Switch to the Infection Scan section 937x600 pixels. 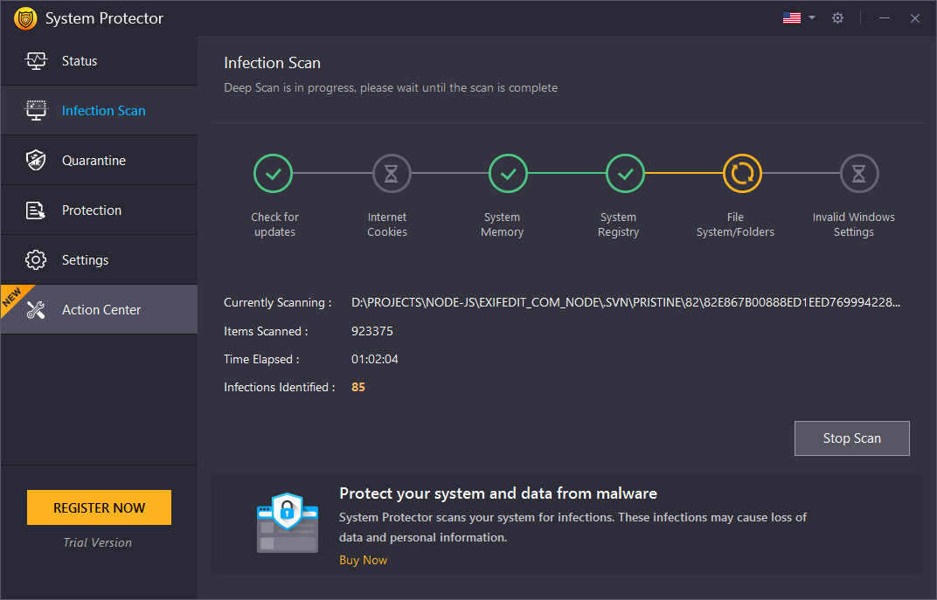pyautogui.click(x=103, y=110)
